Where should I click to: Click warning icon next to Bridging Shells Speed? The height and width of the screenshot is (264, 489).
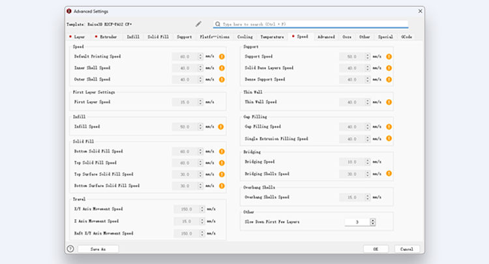coord(389,174)
